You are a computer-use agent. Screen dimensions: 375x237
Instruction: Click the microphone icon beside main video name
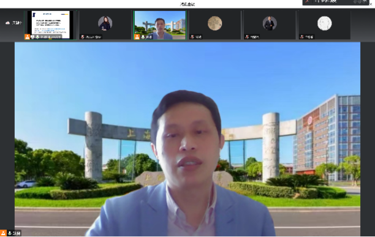click(x=10, y=233)
